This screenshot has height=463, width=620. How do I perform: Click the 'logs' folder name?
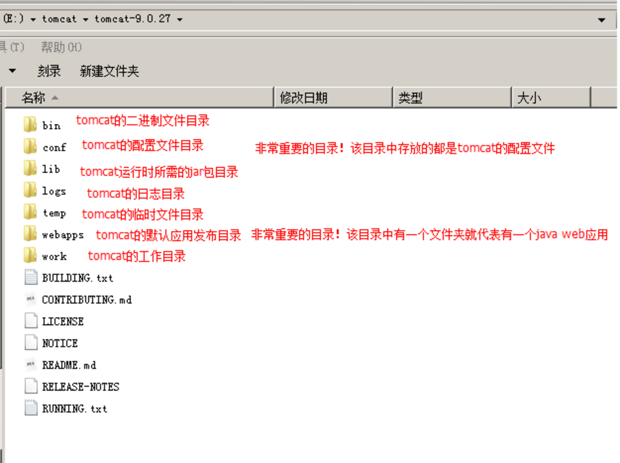click(54, 191)
